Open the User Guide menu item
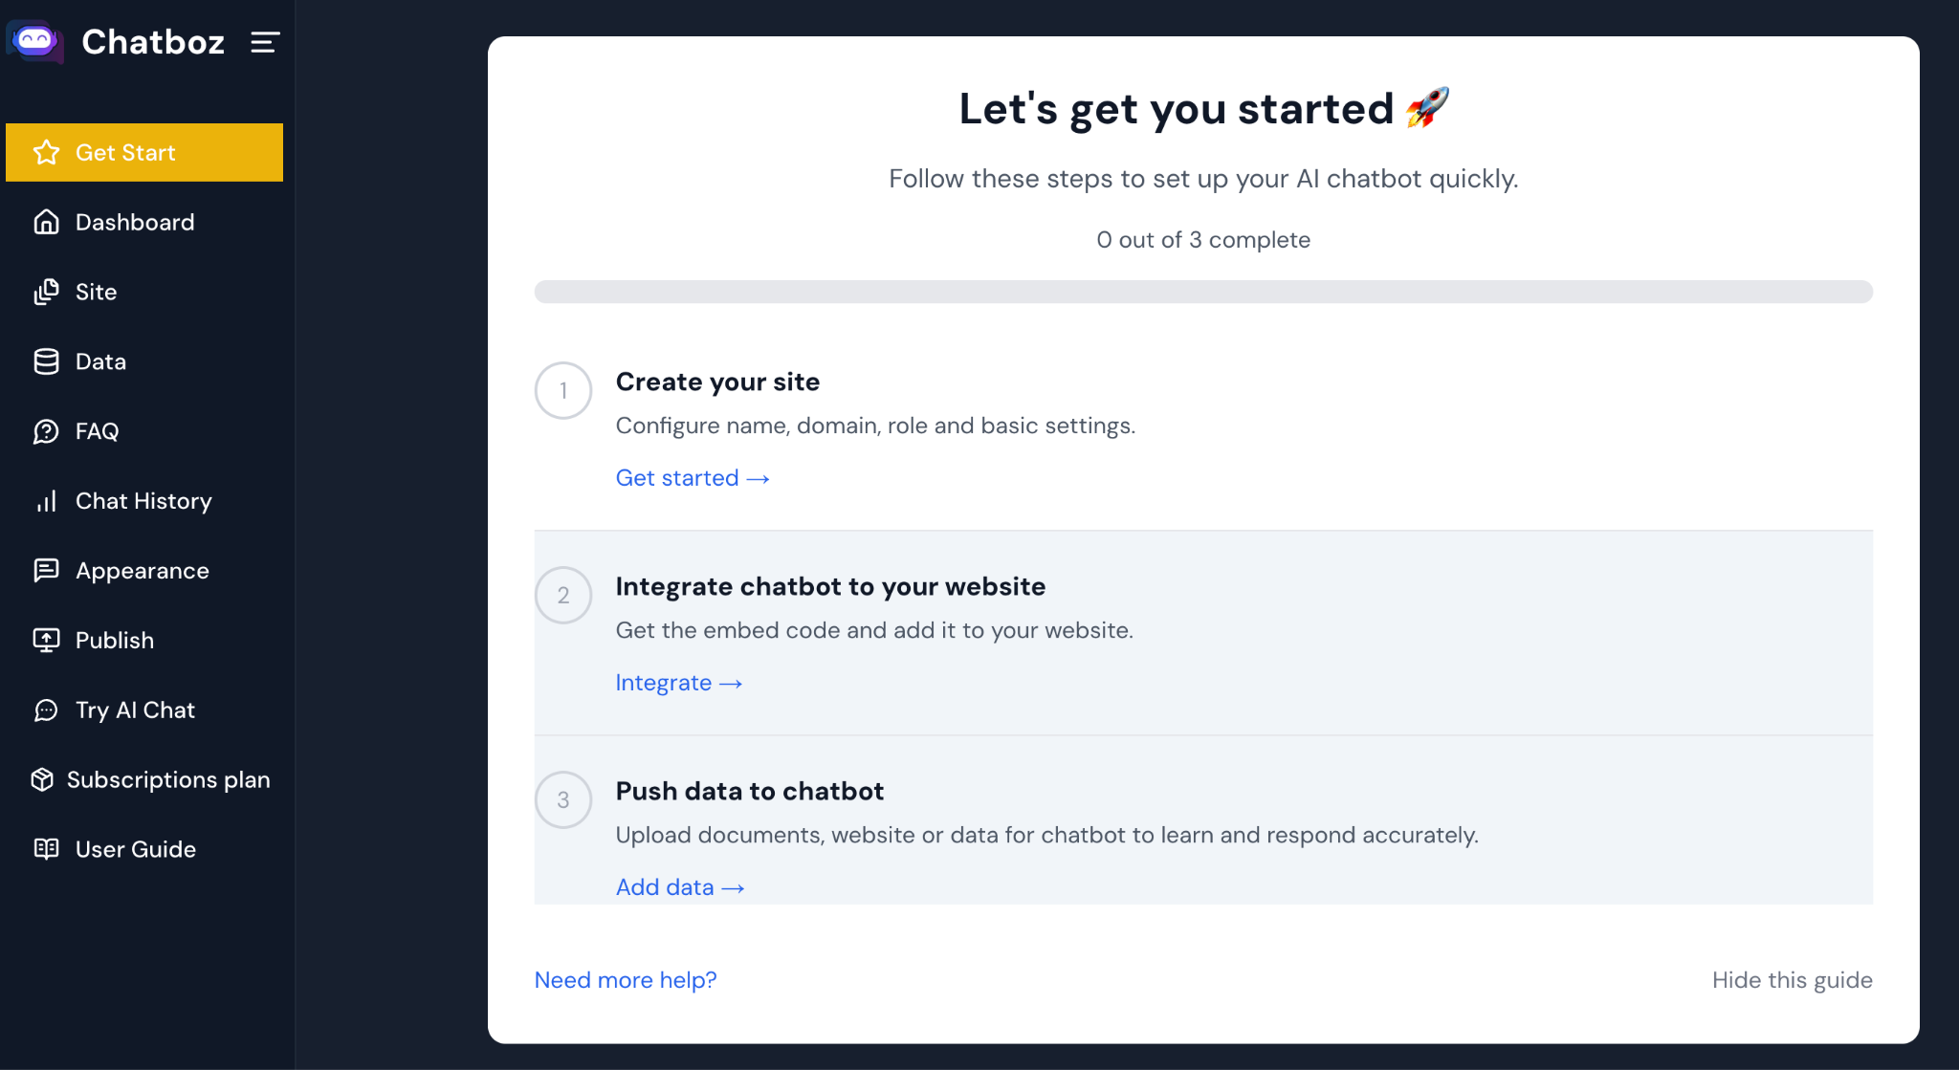1959x1070 pixels. tap(135, 850)
